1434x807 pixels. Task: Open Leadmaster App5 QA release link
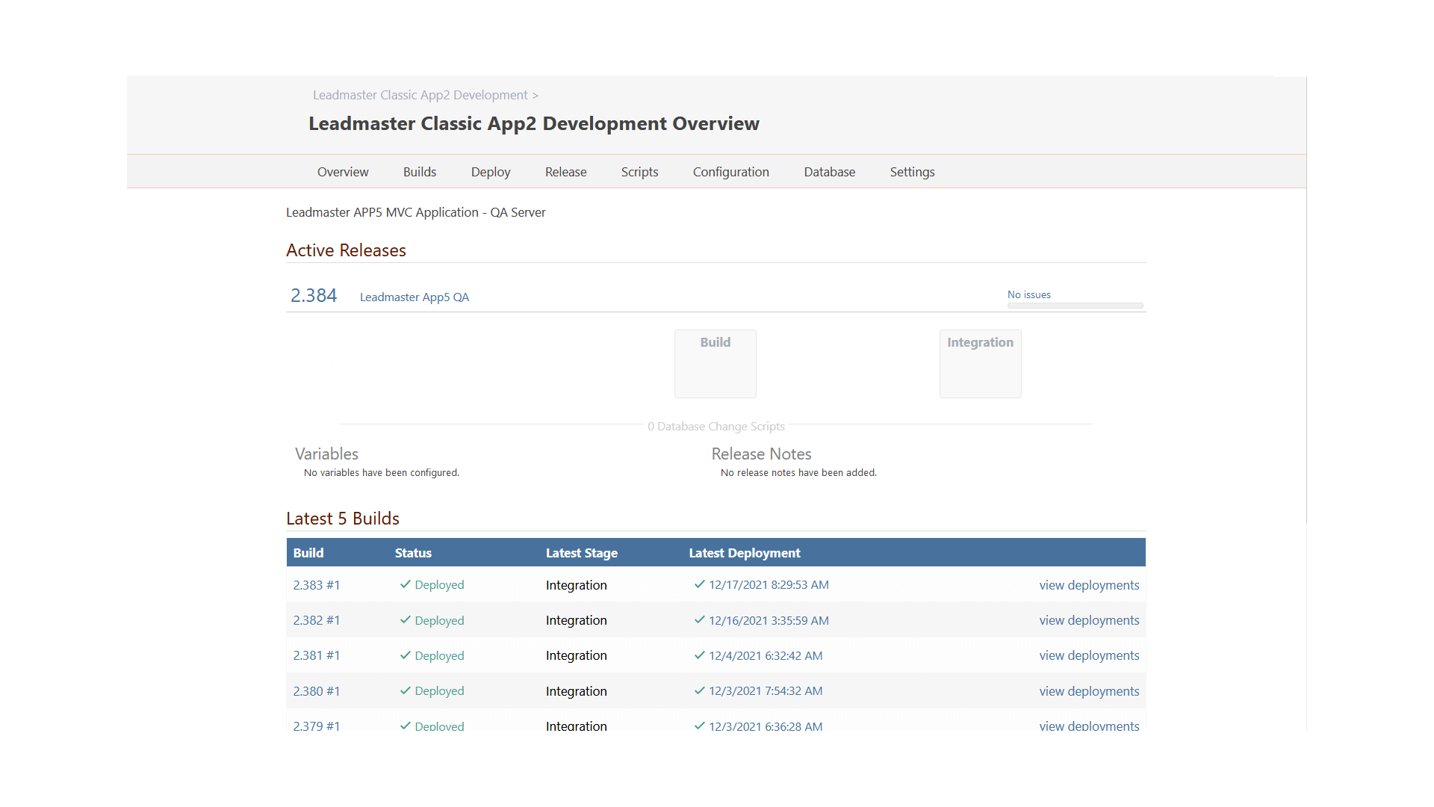pyautogui.click(x=415, y=297)
